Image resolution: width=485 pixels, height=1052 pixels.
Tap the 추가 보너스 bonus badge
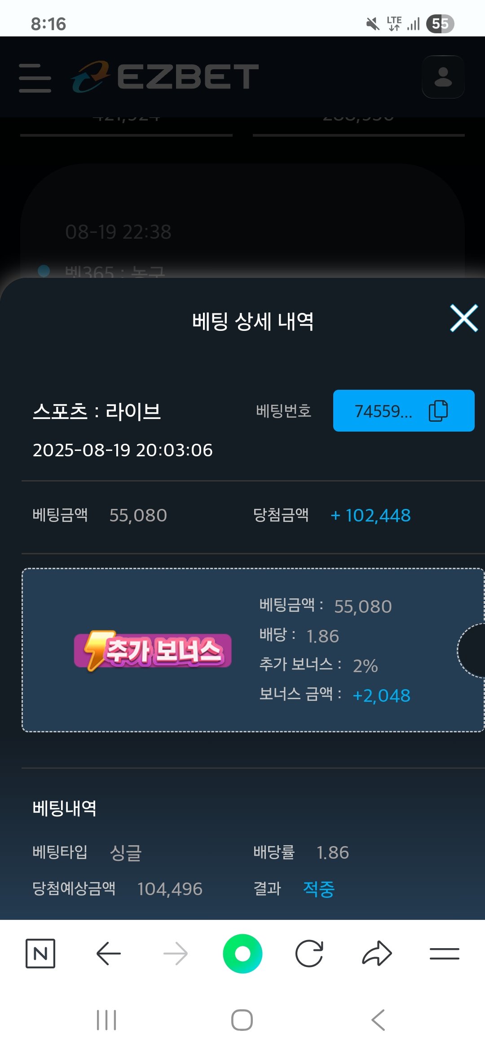pyautogui.click(x=153, y=651)
